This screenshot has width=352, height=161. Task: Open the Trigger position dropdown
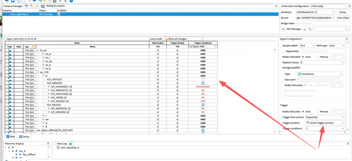pyautogui.click(x=325, y=123)
